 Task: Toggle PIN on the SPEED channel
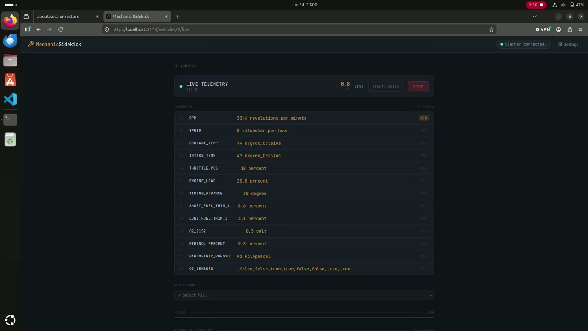click(x=424, y=131)
